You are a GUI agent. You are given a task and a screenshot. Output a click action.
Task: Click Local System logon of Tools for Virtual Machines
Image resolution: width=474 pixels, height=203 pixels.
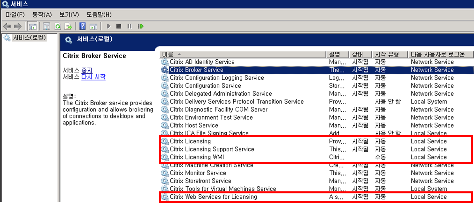point(429,189)
